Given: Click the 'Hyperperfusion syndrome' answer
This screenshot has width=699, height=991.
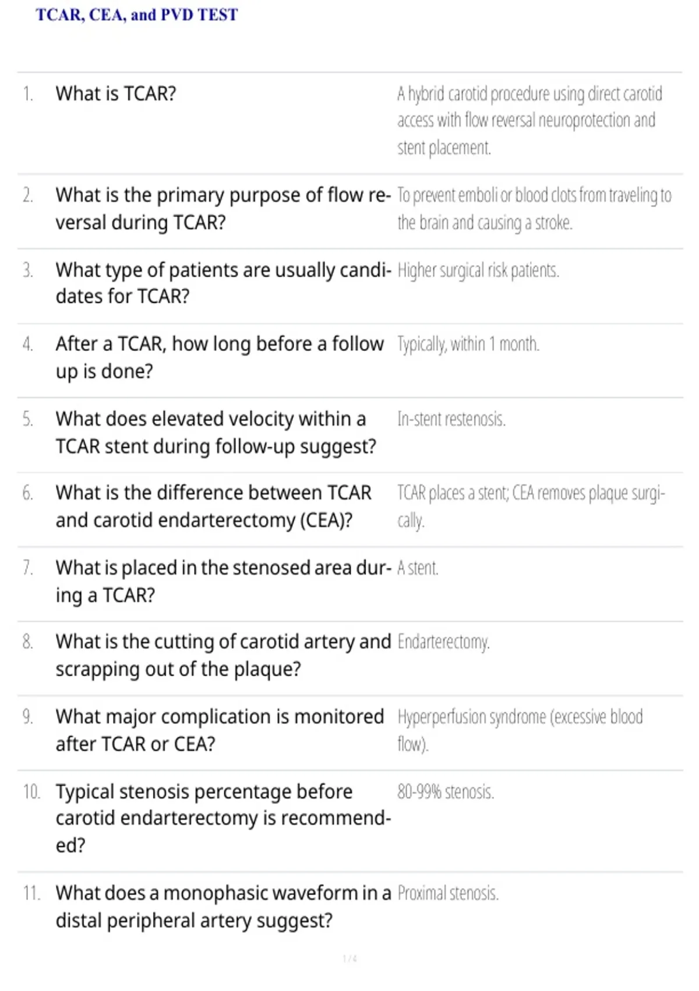Looking at the screenshot, I should pos(520,730).
